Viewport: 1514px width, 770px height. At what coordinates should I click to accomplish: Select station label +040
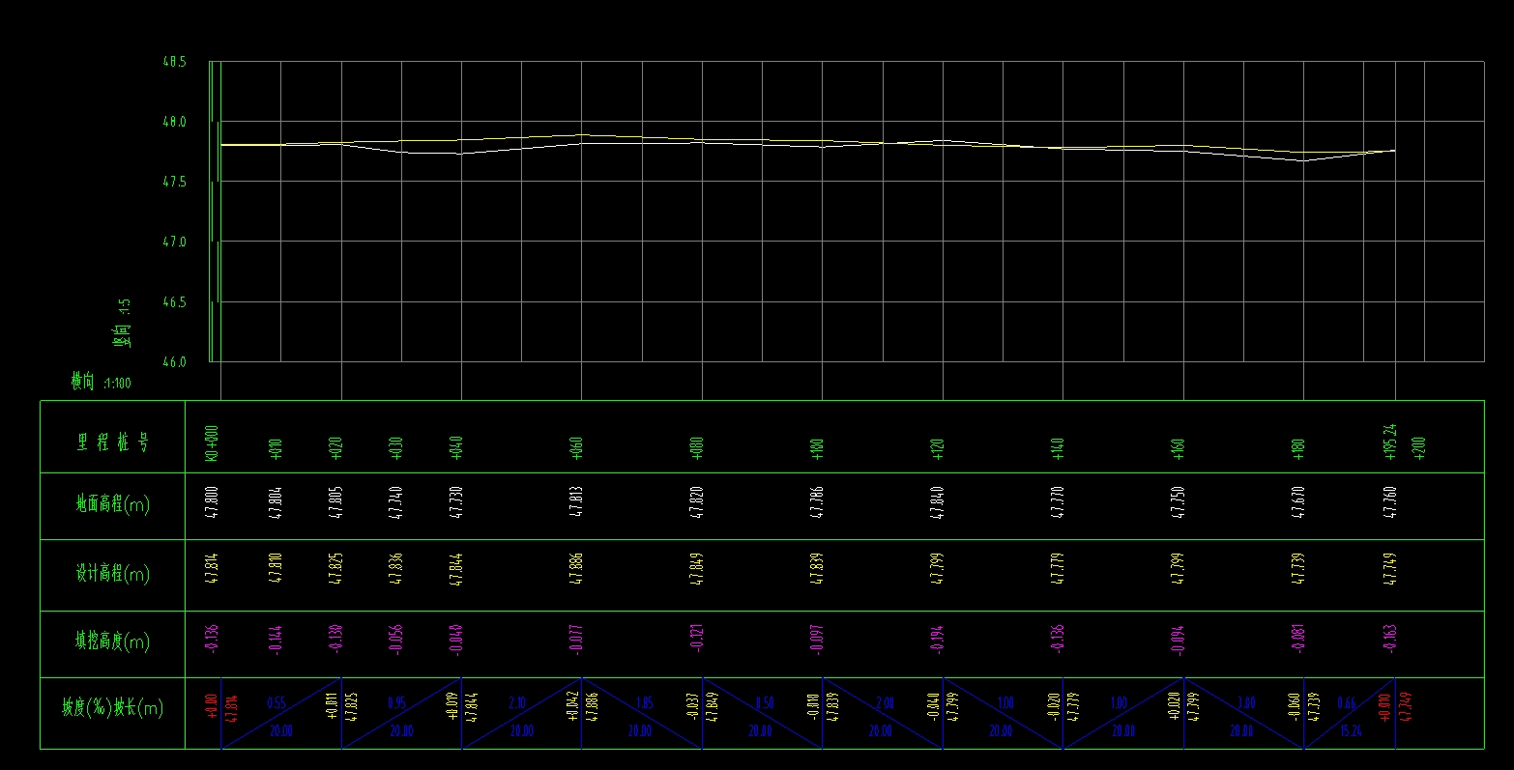456,447
